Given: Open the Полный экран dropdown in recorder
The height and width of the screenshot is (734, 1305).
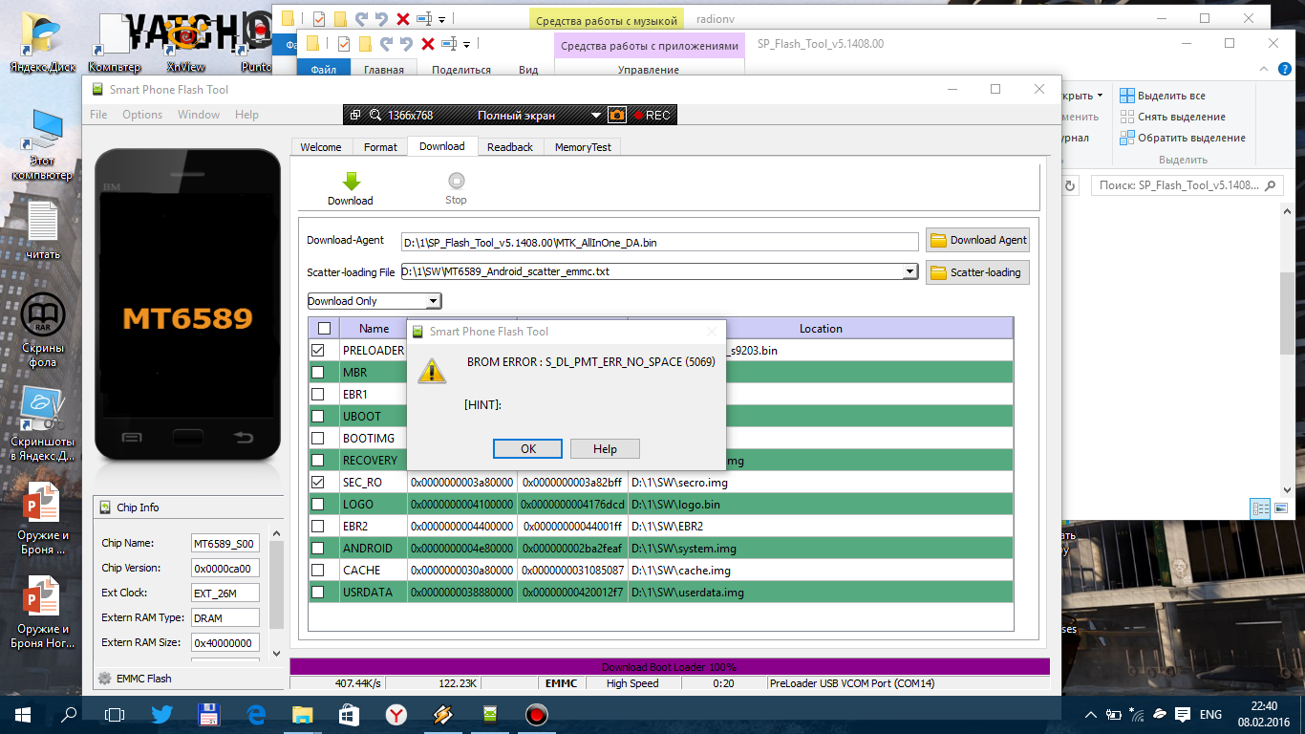Looking at the screenshot, I should [x=596, y=116].
